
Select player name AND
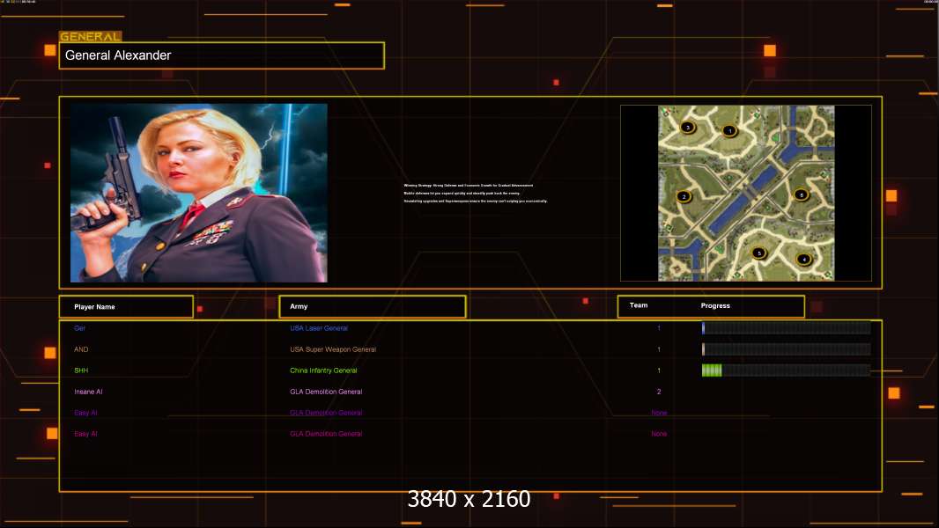[81, 349]
